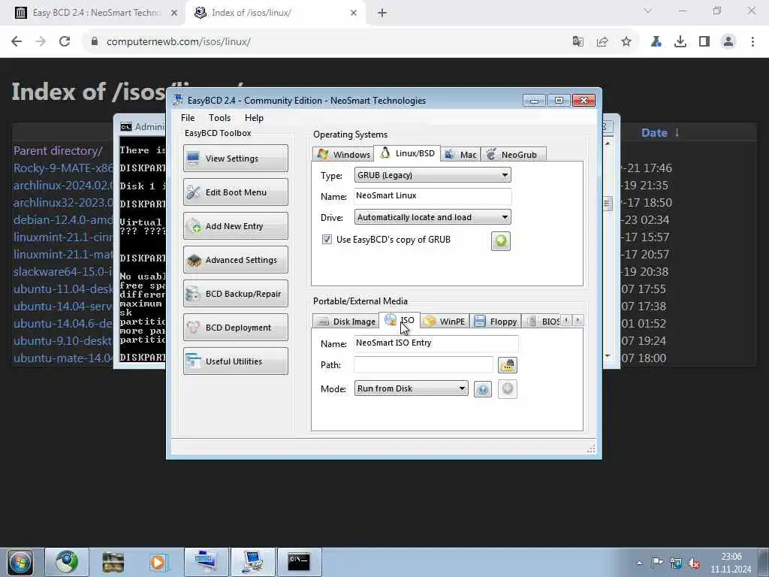Switch to the Floppy tab

496,322
